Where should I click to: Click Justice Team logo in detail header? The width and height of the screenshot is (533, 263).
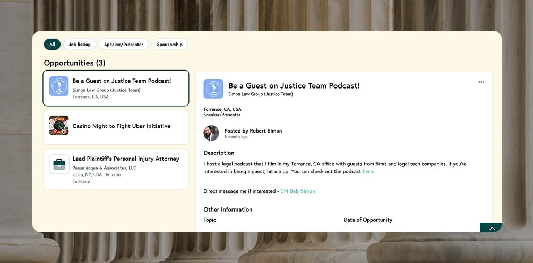[213, 89]
